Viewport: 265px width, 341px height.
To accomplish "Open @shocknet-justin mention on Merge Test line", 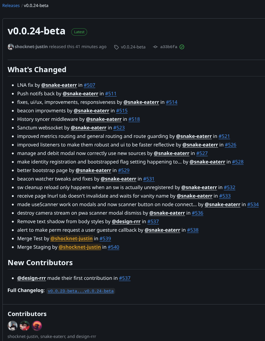I will point(71,239).
